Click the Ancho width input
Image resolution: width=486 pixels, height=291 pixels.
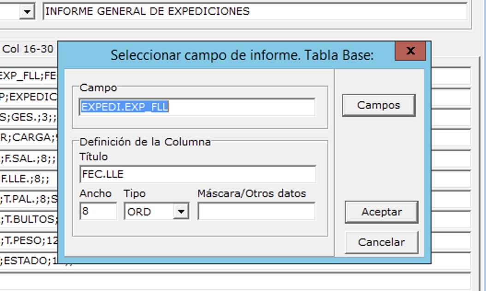[x=98, y=212]
